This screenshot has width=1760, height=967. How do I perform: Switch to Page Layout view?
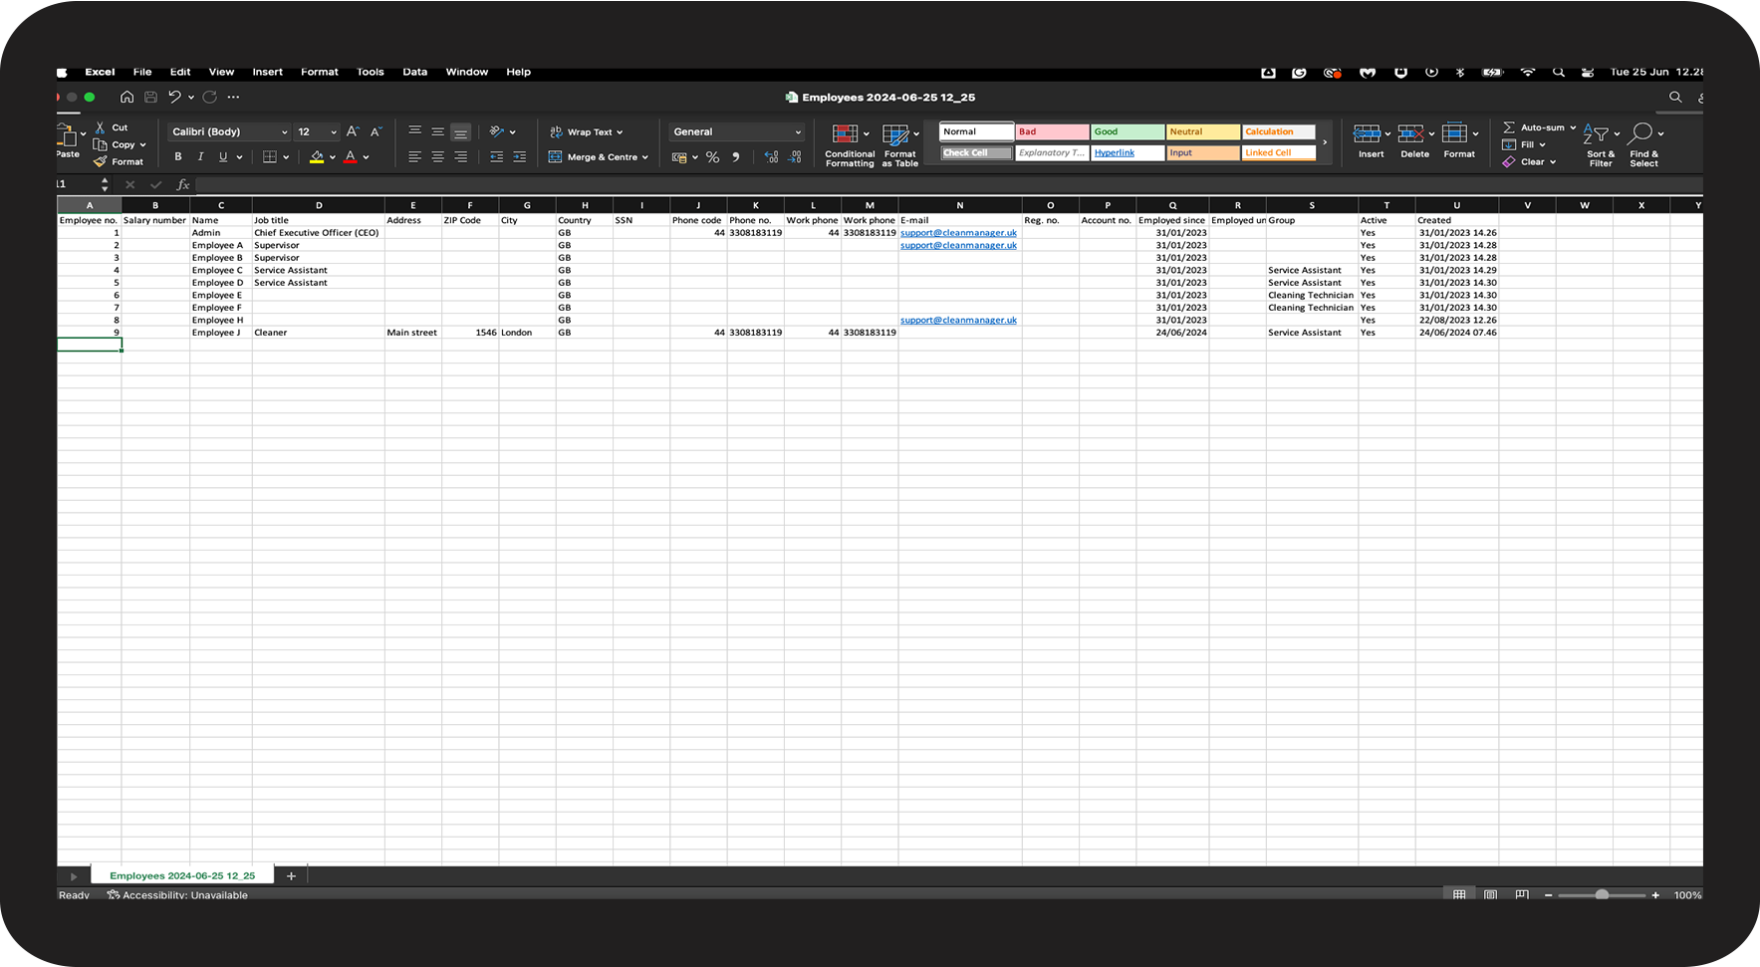tap(1490, 895)
